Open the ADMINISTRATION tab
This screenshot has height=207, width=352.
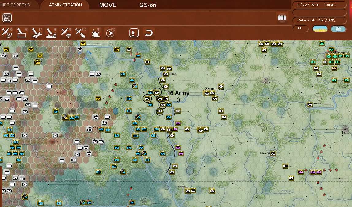click(65, 5)
